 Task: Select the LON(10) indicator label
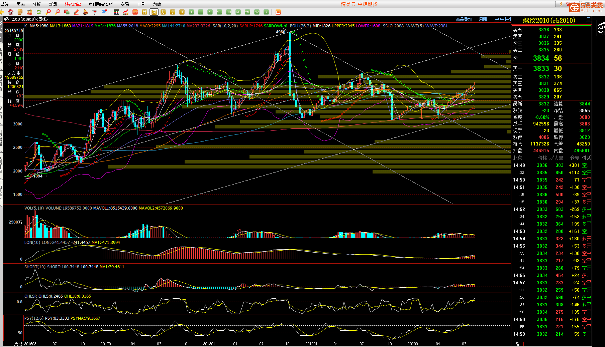point(32,243)
